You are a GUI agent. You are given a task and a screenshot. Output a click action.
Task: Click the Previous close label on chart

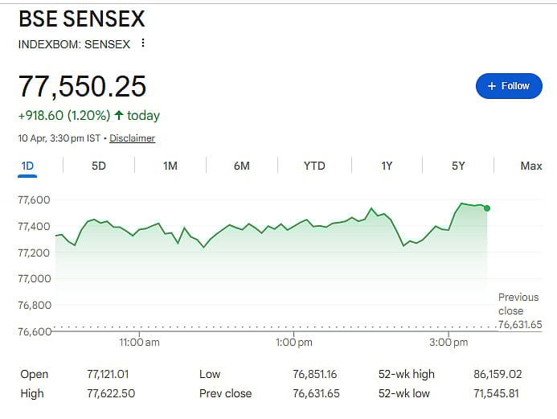518,304
